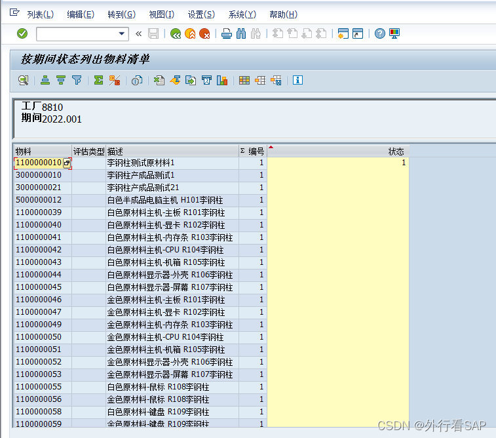Select material cell 5000000012
This screenshot has height=438, width=496.
43,201
